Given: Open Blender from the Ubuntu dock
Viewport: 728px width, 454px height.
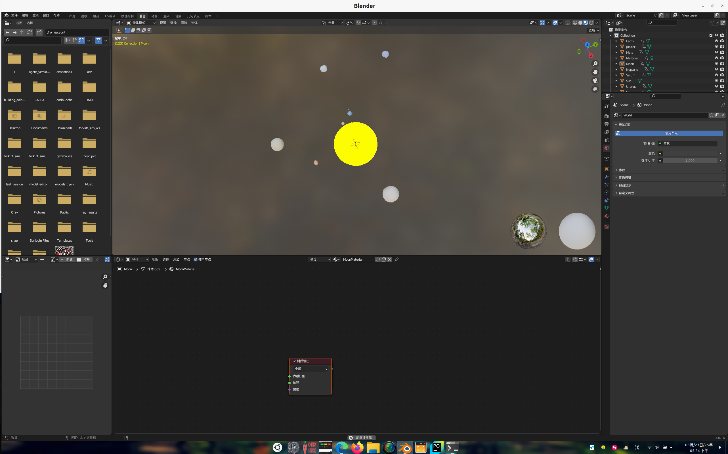Looking at the screenshot, I should tap(405, 448).
